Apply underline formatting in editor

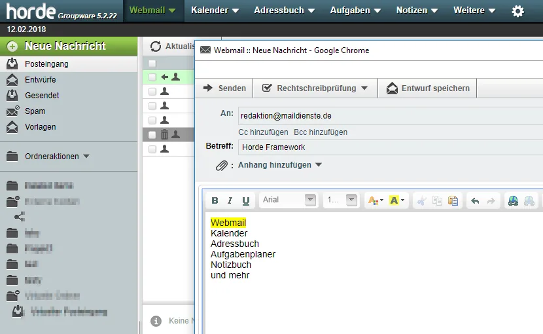(x=246, y=200)
